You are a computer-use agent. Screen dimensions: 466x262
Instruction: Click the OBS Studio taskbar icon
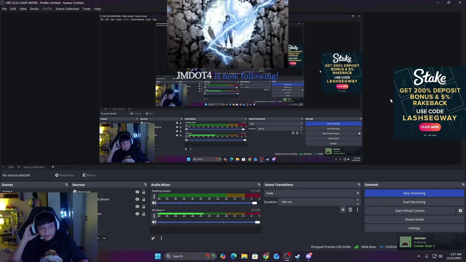point(287,256)
